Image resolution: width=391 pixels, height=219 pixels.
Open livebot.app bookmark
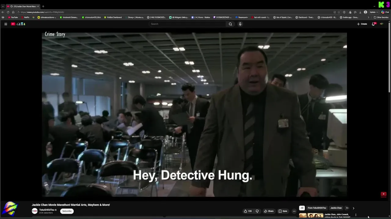(349, 17)
